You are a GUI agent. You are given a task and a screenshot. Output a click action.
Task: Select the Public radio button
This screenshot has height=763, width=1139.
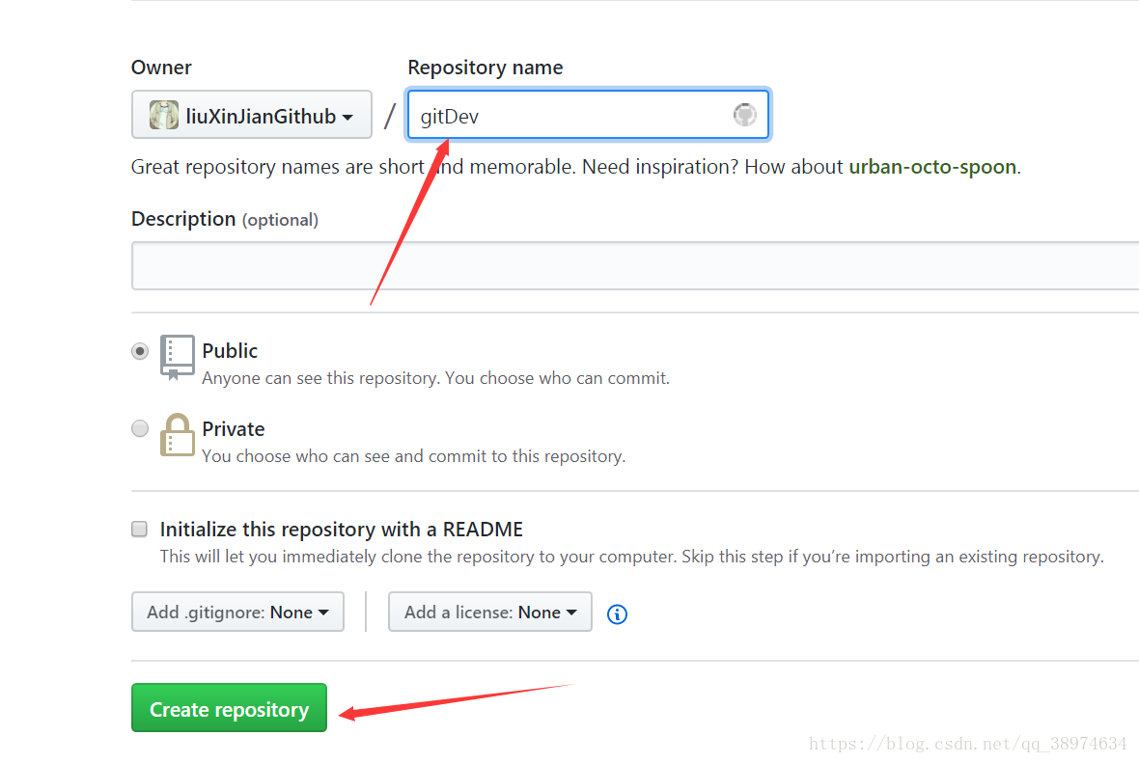[x=141, y=351]
